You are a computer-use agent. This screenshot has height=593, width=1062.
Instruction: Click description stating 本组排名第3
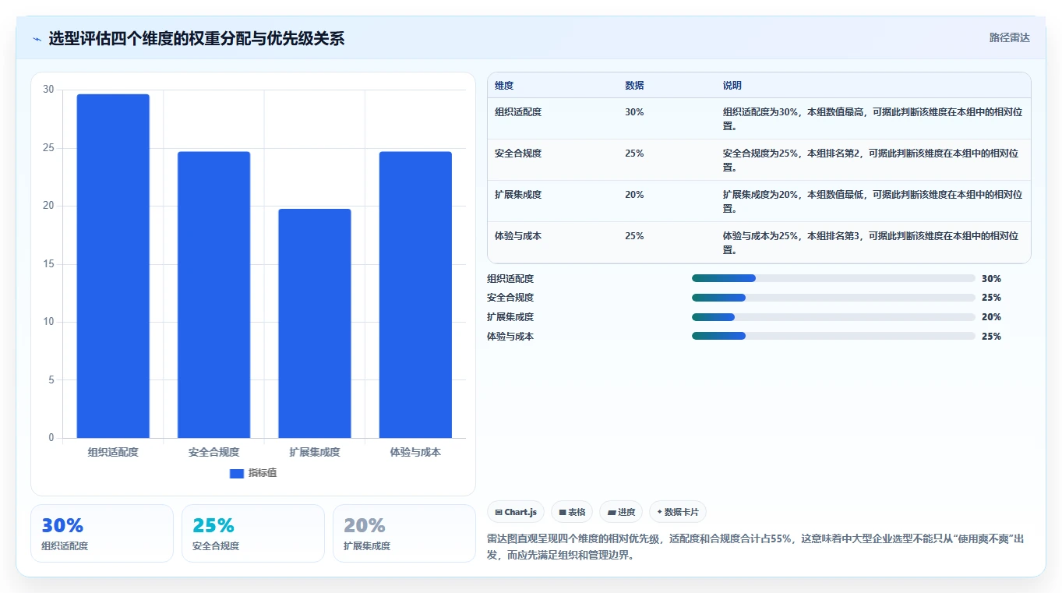click(x=873, y=242)
